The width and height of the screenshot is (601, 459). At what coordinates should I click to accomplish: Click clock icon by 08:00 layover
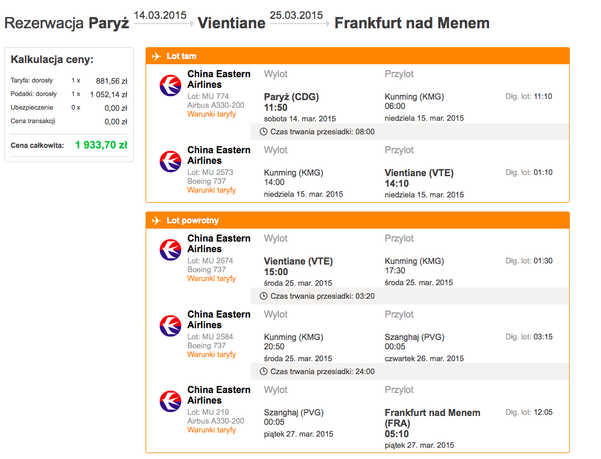click(263, 132)
